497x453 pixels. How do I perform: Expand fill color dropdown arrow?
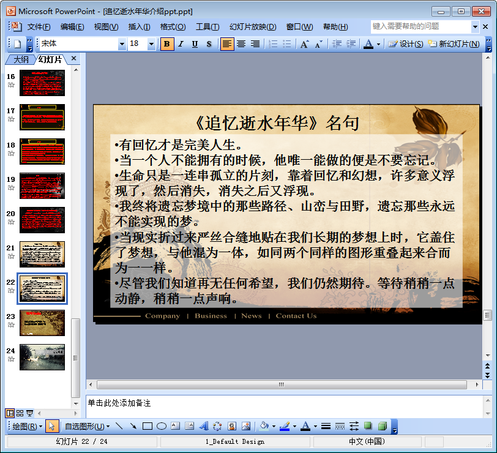tap(274, 427)
